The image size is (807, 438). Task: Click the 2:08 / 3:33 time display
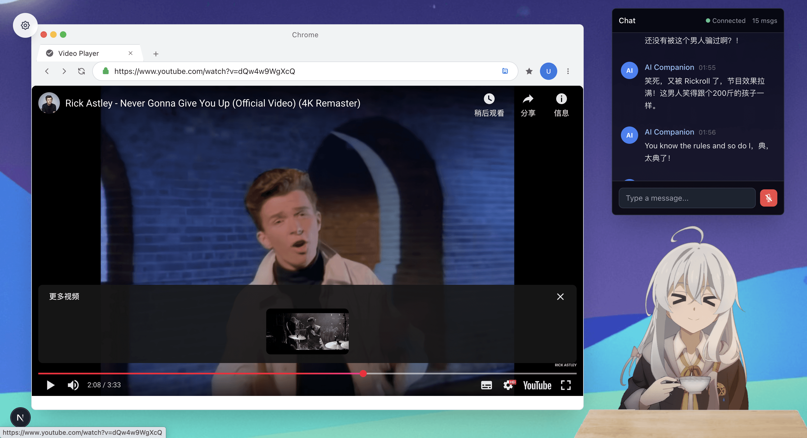coord(104,385)
